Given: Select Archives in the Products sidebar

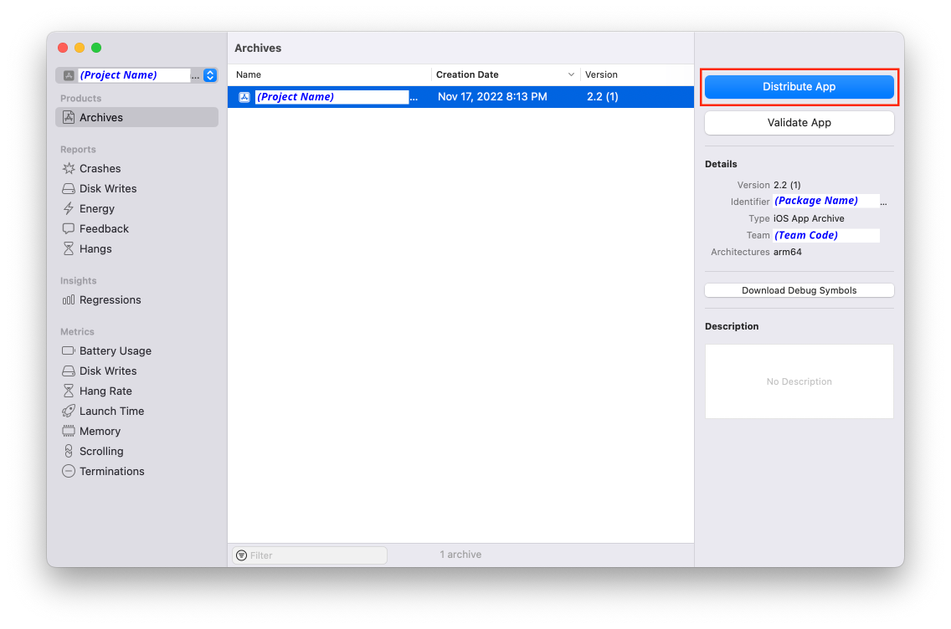Looking at the screenshot, I should pyautogui.click(x=100, y=117).
